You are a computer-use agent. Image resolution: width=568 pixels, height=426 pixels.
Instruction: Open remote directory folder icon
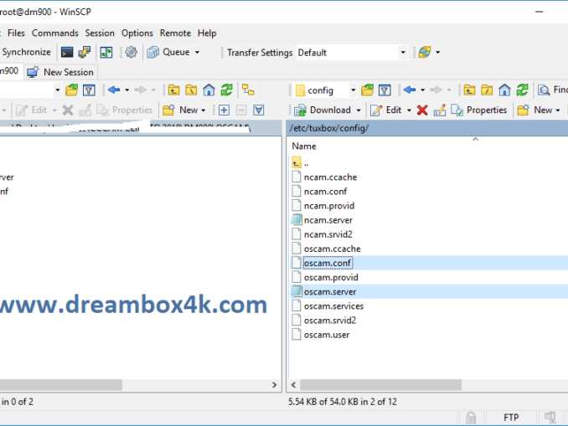pos(367,90)
